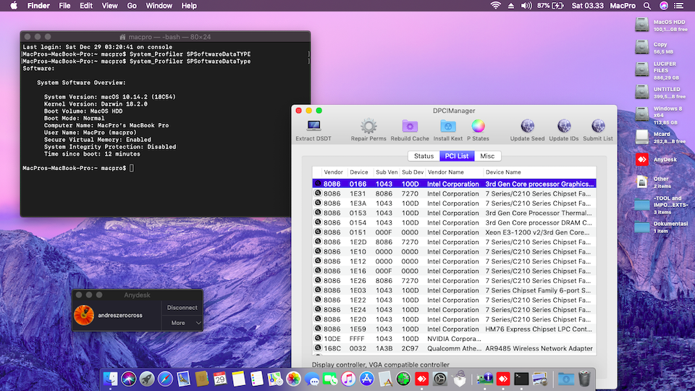695x391 pixels.
Task: Open the Go menu
Action: click(132, 6)
